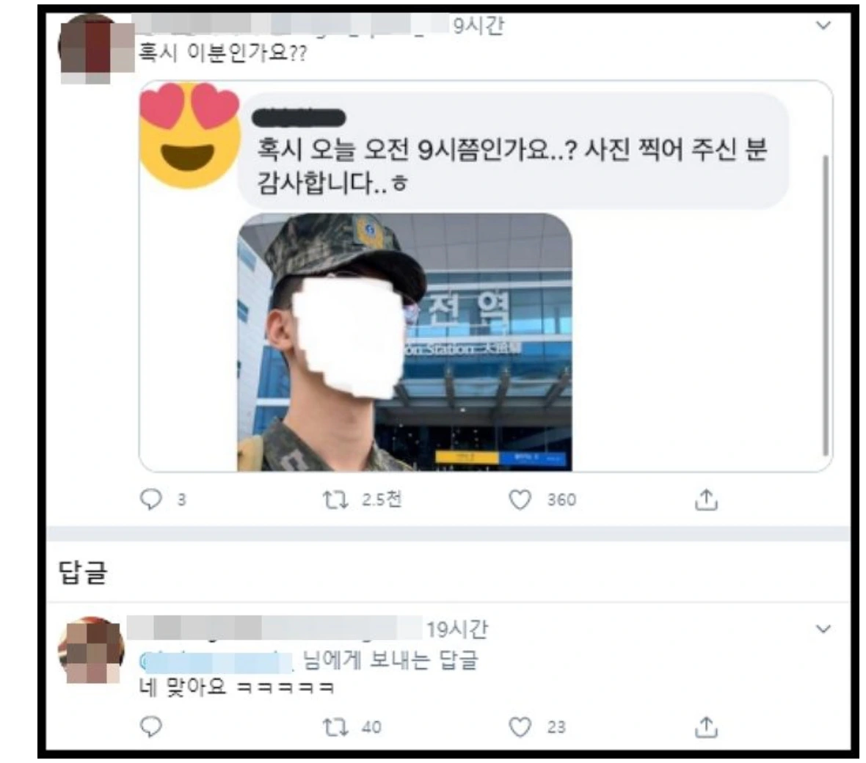Click the blurred mention link in reply

216,662
